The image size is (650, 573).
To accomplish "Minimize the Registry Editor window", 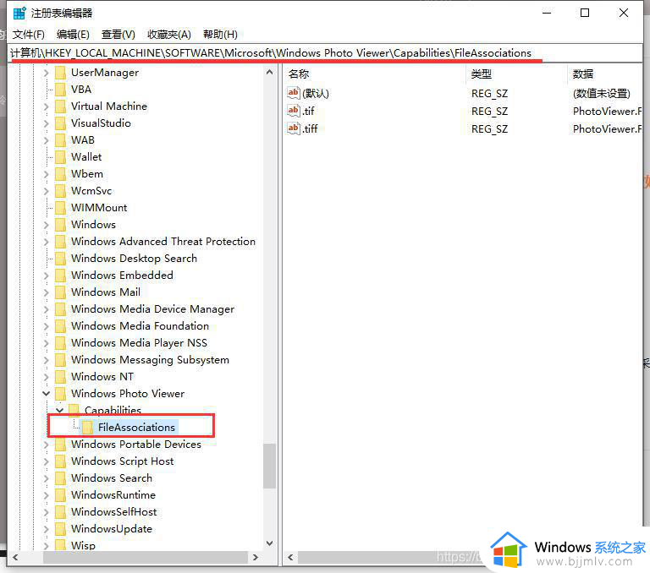I will (547, 13).
